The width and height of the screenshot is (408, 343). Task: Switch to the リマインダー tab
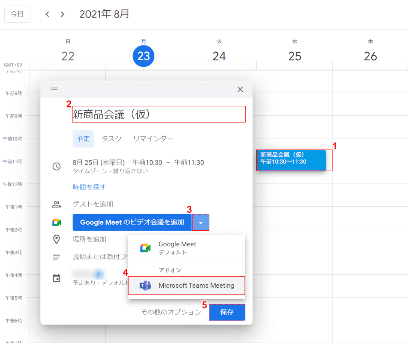click(153, 139)
